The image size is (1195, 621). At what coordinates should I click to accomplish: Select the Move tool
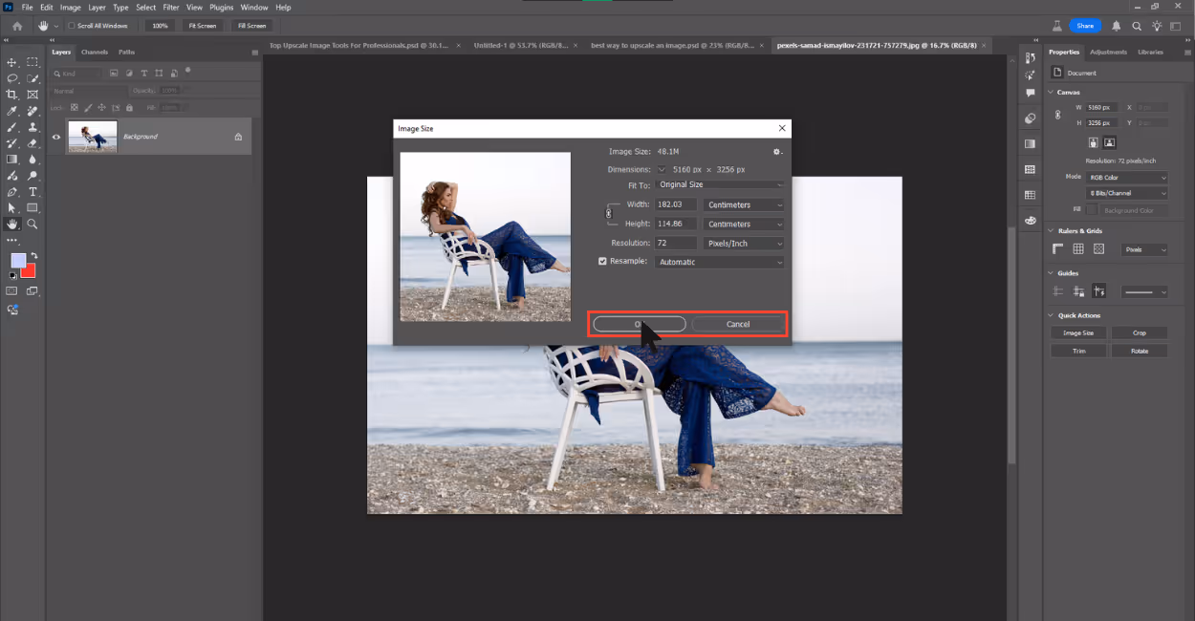[x=12, y=62]
